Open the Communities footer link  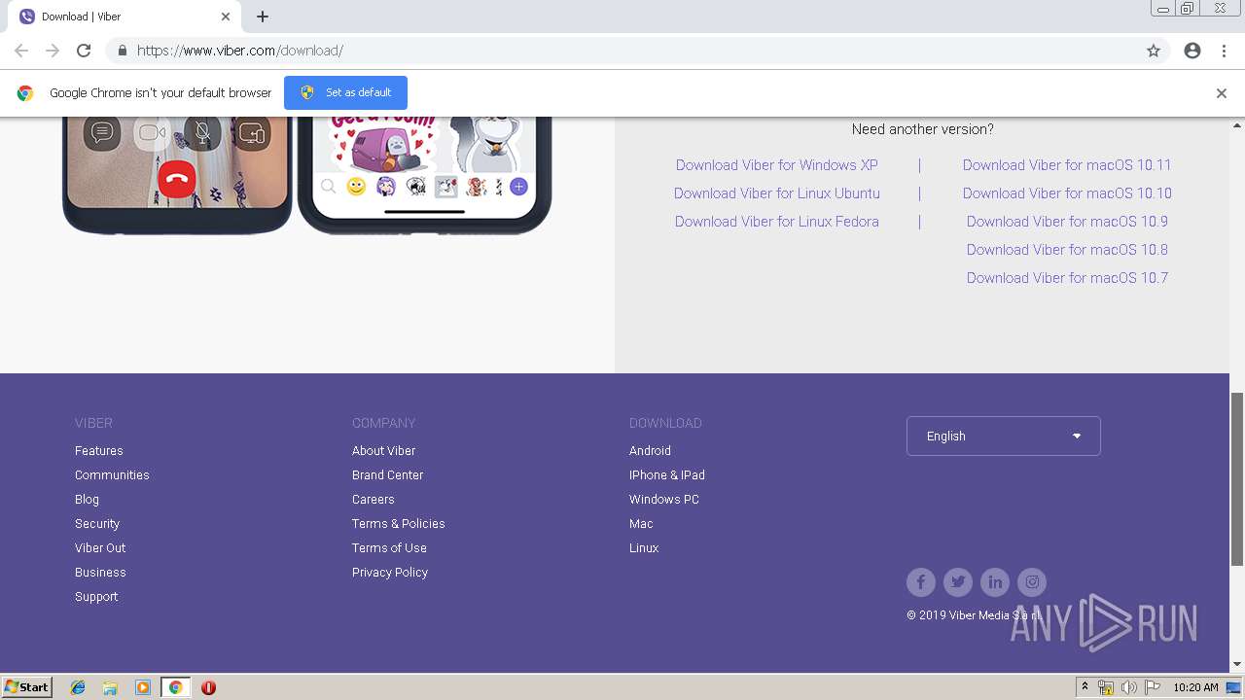click(x=112, y=475)
